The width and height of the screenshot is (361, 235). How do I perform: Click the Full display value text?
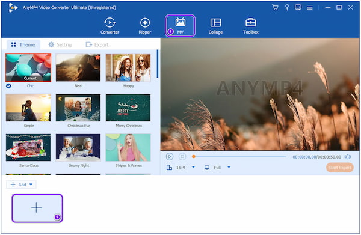[217, 168]
